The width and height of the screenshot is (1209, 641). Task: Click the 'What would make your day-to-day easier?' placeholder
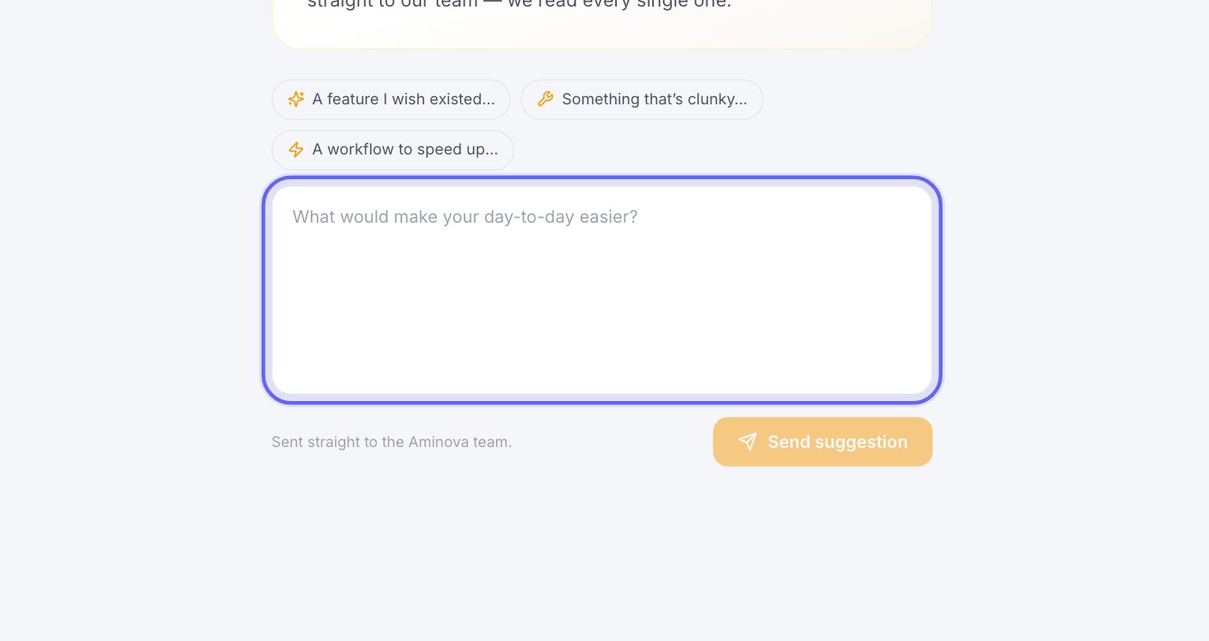click(x=466, y=217)
